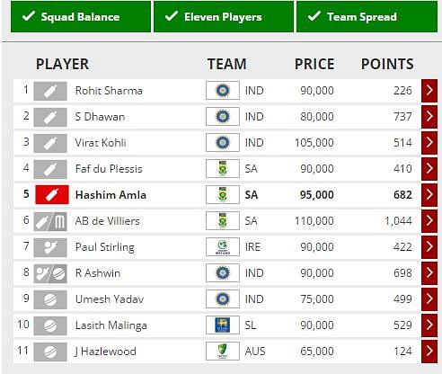Open Virat Kohli's red chevron arrow
Viewport: 442px width, 374px height.
[429, 143]
